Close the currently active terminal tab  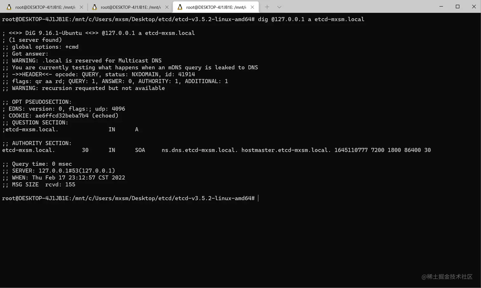pyautogui.click(x=252, y=7)
